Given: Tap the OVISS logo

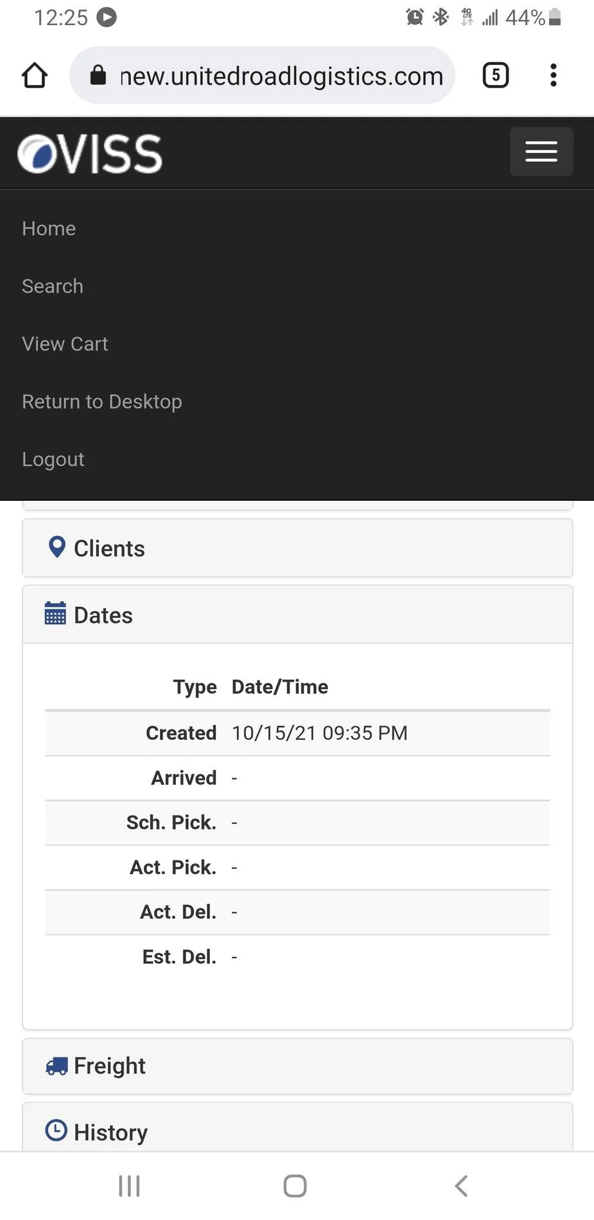Looking at the screenshot, I should coord(90,153).
